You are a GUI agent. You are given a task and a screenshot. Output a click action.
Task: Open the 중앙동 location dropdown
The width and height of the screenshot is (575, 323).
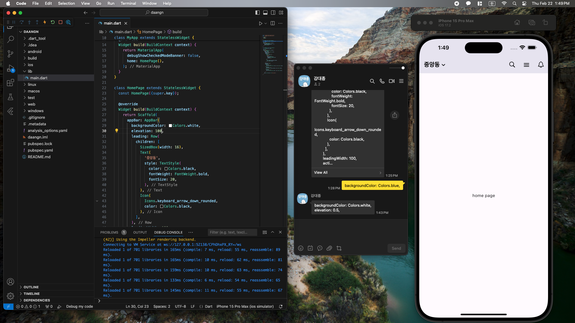(435, 65)
